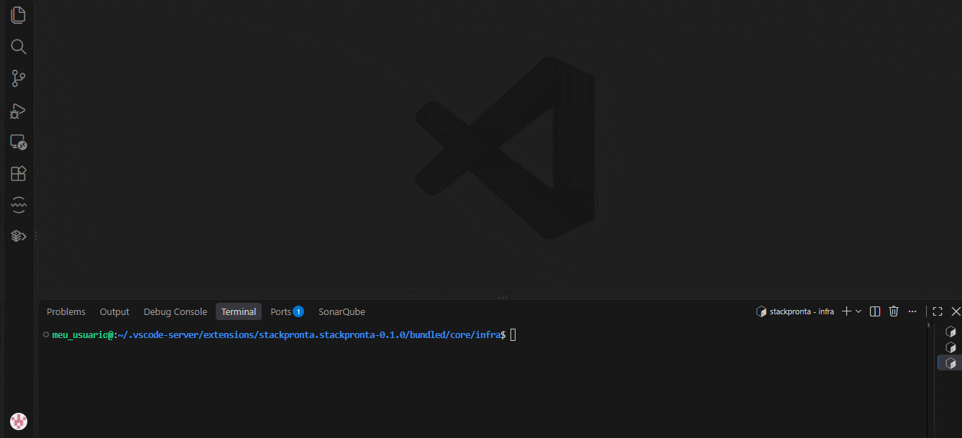Select the highlighted terminal in the terminal list
The image size is (962, 438).
click(950, 363)
